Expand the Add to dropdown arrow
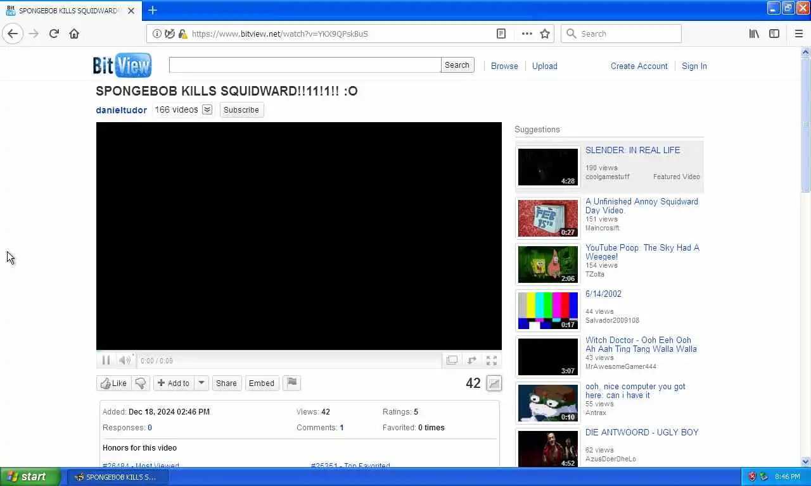 (201, 383)
